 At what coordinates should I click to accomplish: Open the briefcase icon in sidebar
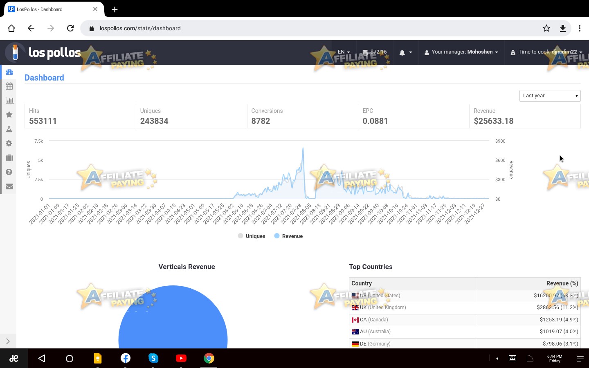[x=9, y=158]
